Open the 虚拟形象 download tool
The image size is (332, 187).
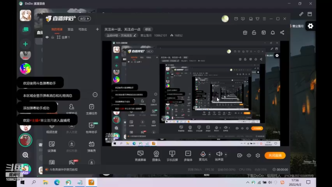[x=71, y=147]
